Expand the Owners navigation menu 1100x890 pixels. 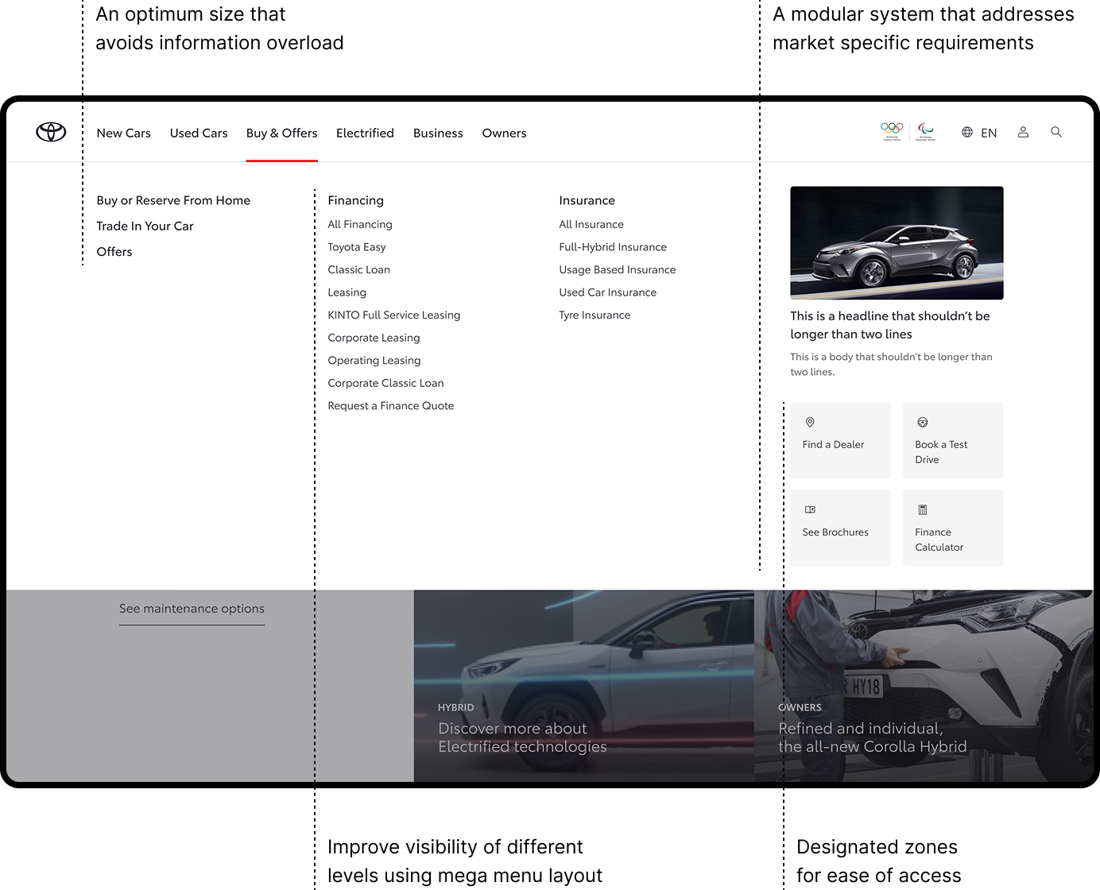[504, 133]
